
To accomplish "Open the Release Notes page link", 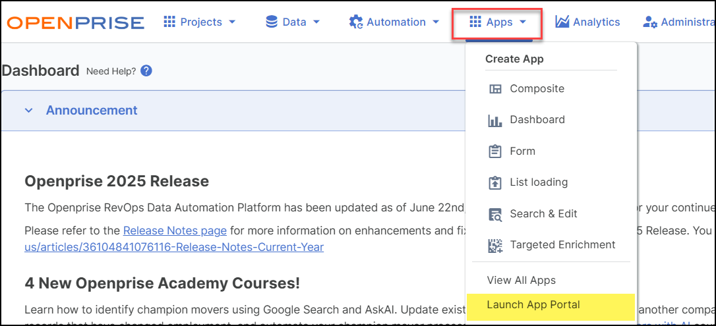I will (175, 231).
